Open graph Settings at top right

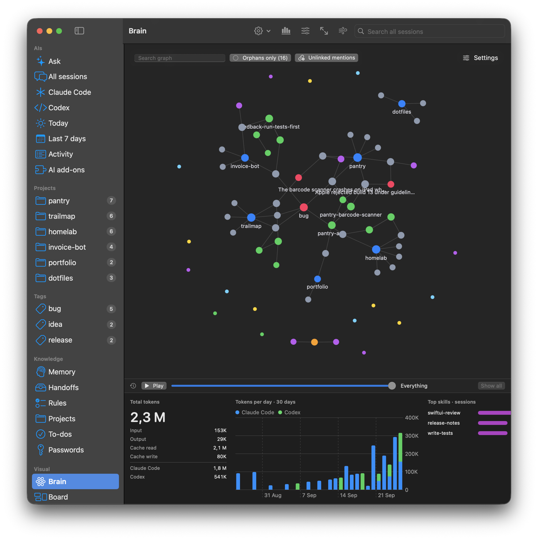[481, 58]
